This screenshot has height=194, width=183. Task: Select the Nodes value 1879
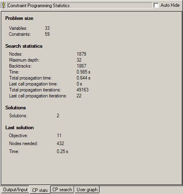click(x=81, y=54)
